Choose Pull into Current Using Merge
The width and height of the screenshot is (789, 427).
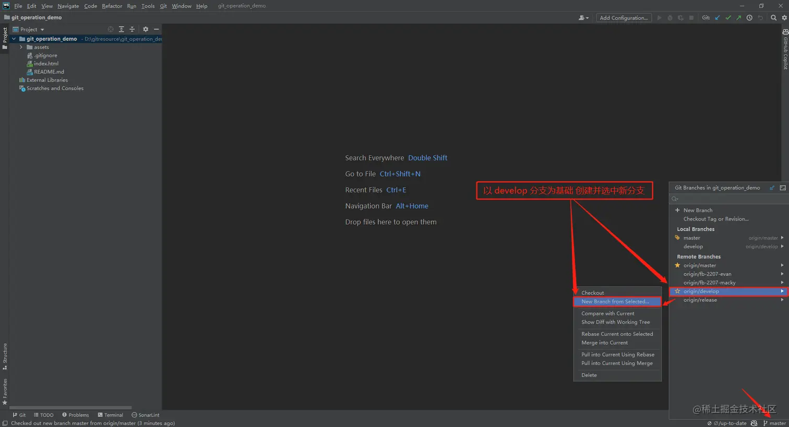[617, 363]
